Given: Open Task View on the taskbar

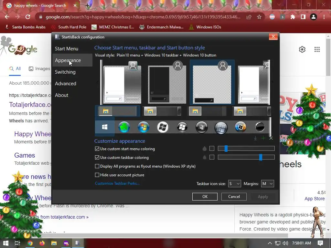Looking at the screenshot, I should (x=17, y=243).
